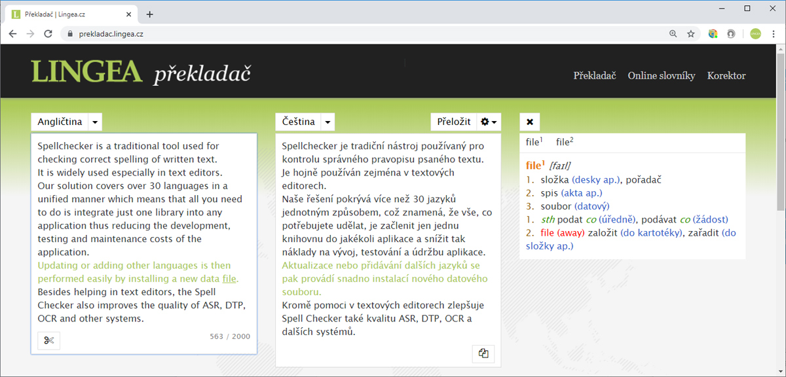
Task: Click the site padlock security icon
Action: pyautogui.click(x=70, y=34)
